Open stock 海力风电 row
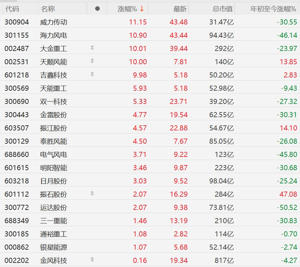Viewport: 300px width, 267px height. (x=150, y=35)
